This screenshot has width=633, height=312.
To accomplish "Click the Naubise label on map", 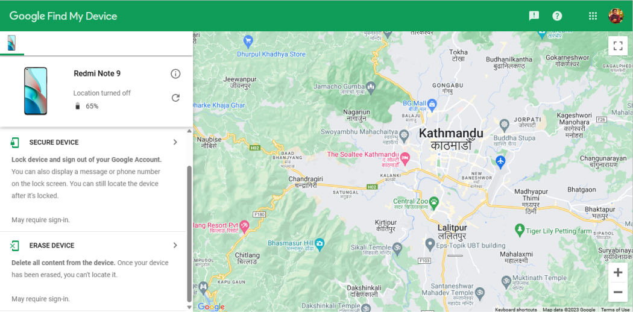I will click(209, 143).
